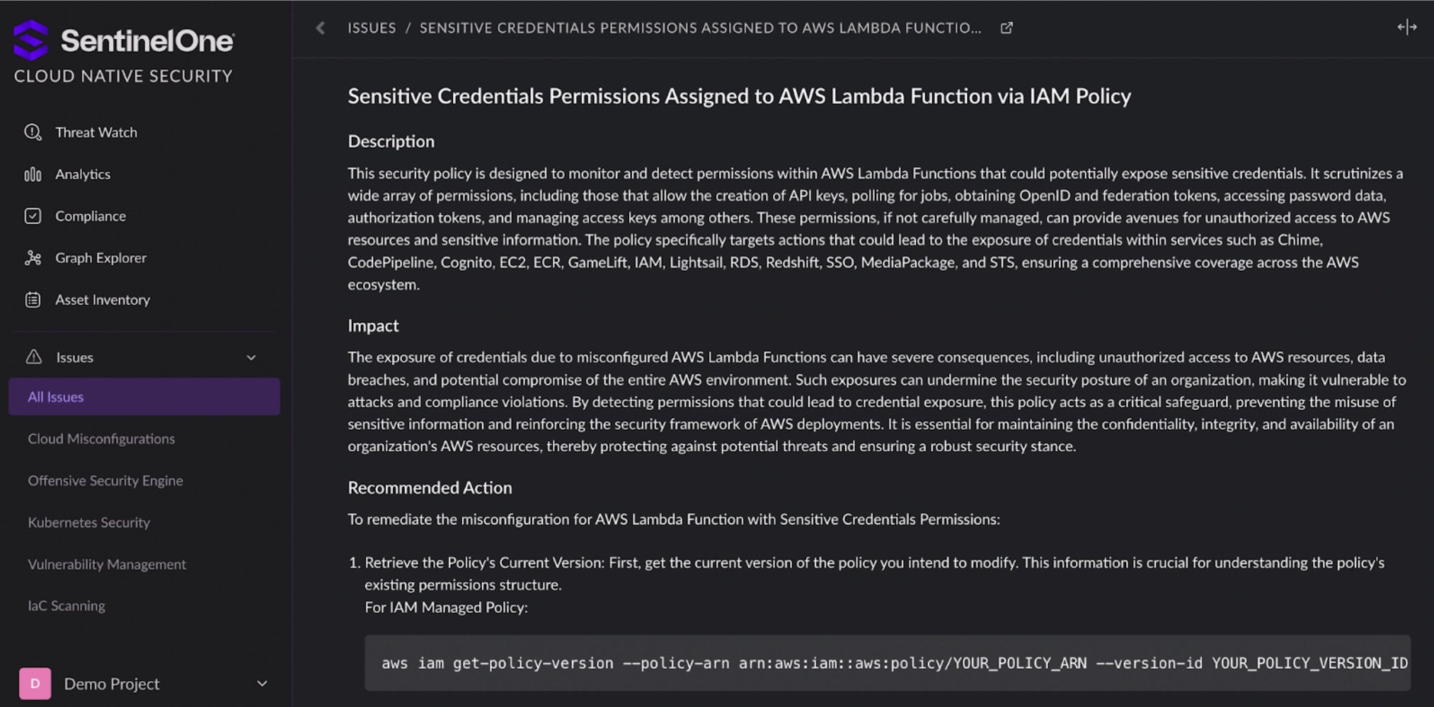Go back using the left chevron

321,28
